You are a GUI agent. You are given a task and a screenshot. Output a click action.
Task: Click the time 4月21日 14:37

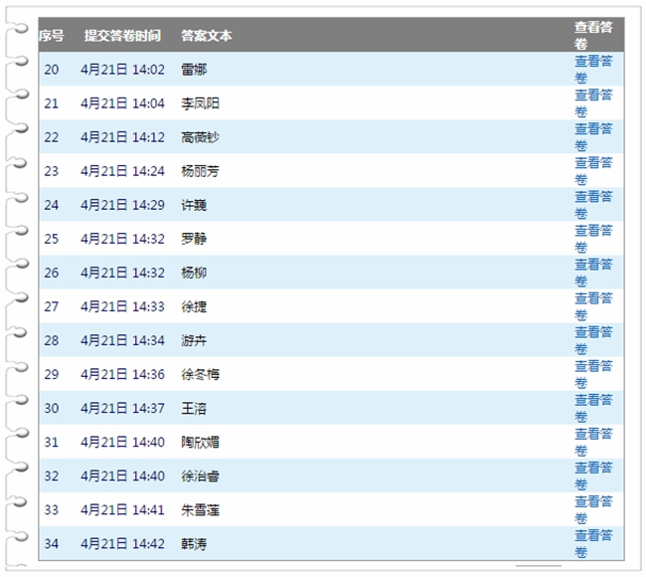click(123, 408)
